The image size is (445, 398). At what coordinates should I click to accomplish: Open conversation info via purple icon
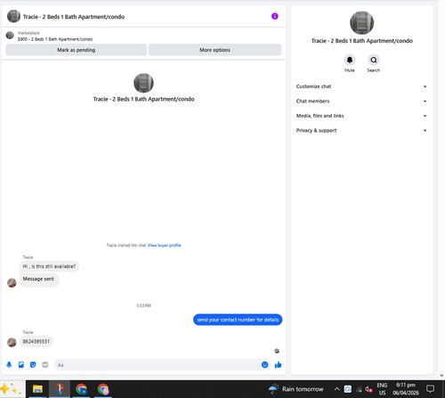pos(275,16)
